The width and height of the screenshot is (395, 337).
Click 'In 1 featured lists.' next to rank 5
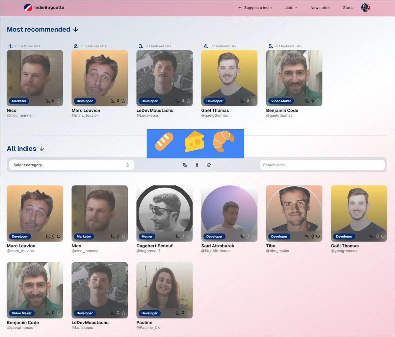pos(288,46)
